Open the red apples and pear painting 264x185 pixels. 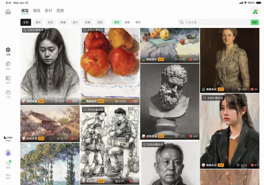click(x=110, y=66)
